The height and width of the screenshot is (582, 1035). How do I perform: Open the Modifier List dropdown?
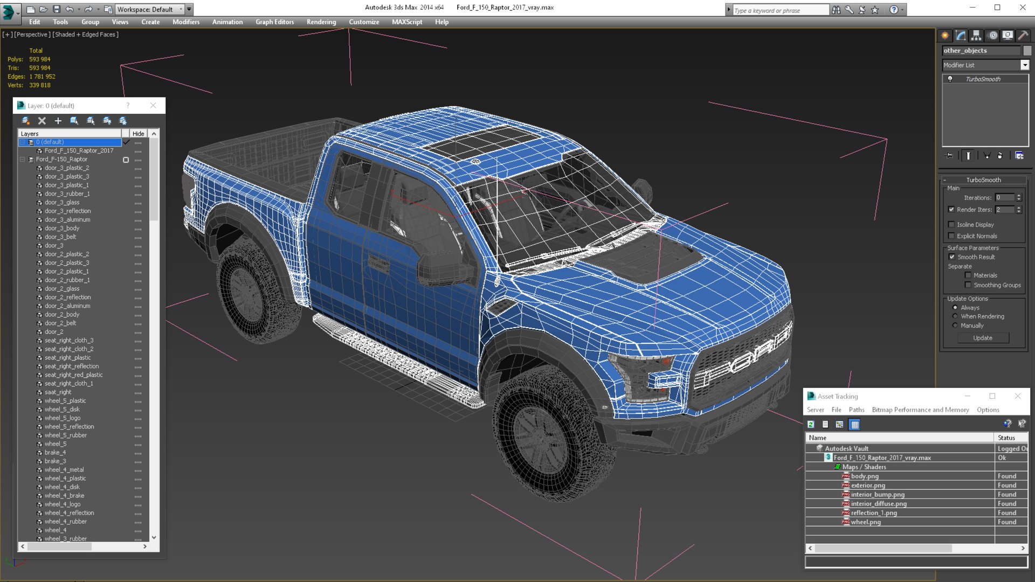pyautogui.click(x=1025, y=65)
